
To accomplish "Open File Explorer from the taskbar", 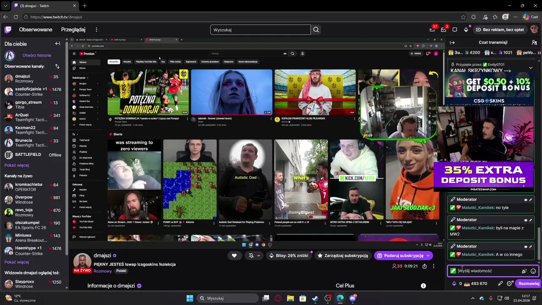I will click(x=290, y=298).
